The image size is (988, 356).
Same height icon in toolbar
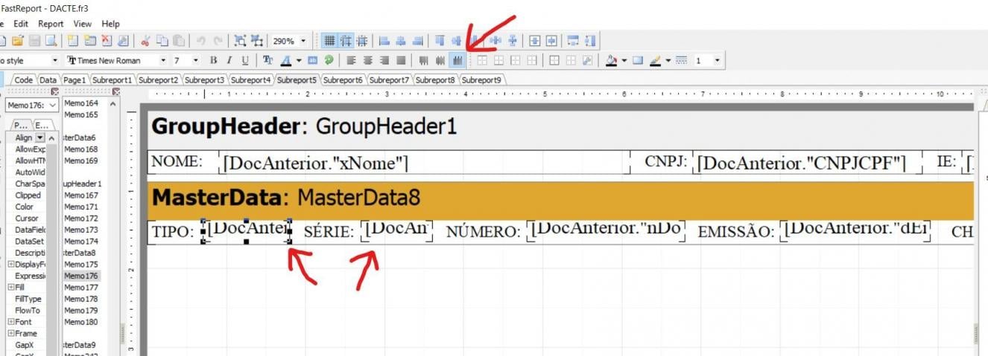click(x=590, y=41)
